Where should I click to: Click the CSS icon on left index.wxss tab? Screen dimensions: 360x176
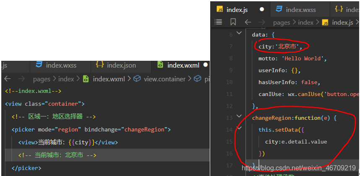point(39,65)
